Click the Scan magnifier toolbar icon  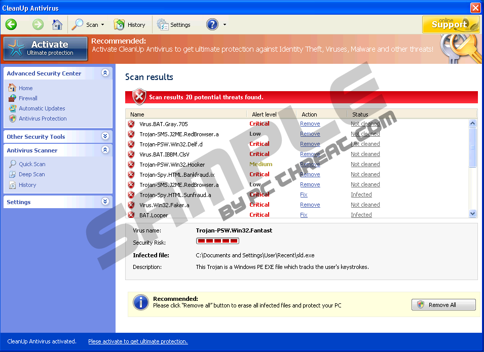click(x=77, y=24)
